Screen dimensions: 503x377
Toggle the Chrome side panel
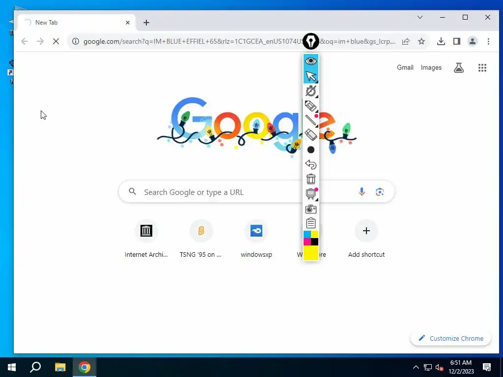tap(457, 41)
